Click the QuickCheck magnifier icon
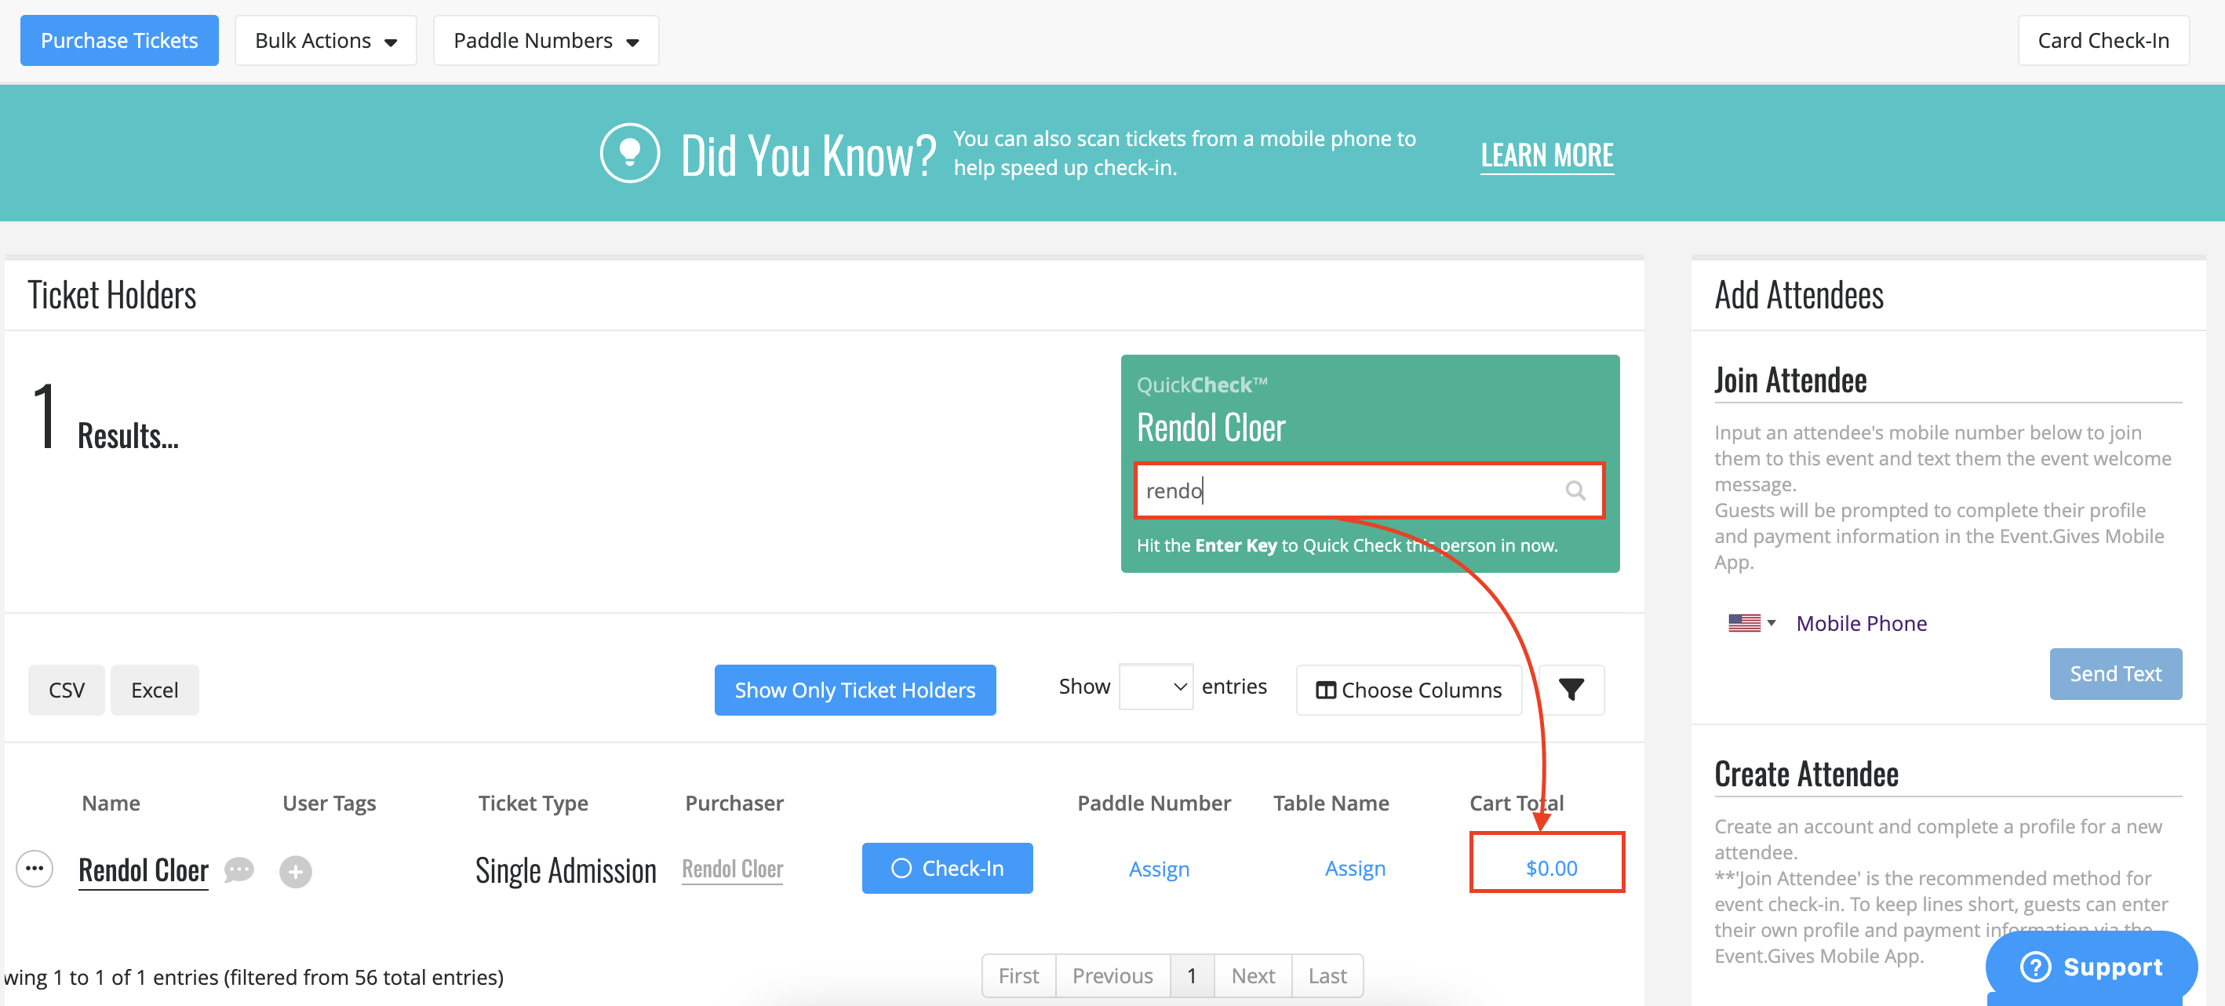Screen dimensions: 2225x1006 point(1575,491)
